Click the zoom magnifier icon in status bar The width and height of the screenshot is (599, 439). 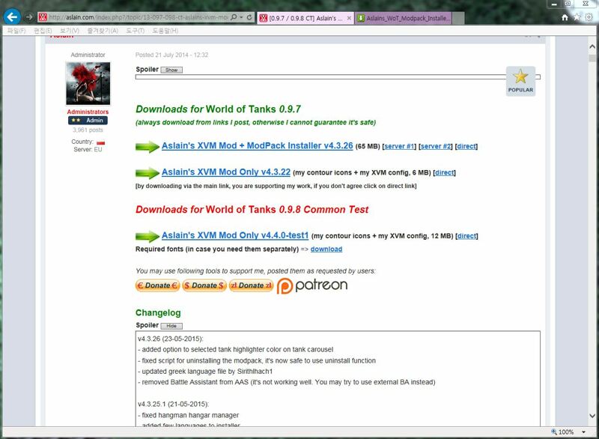(554, 432)
